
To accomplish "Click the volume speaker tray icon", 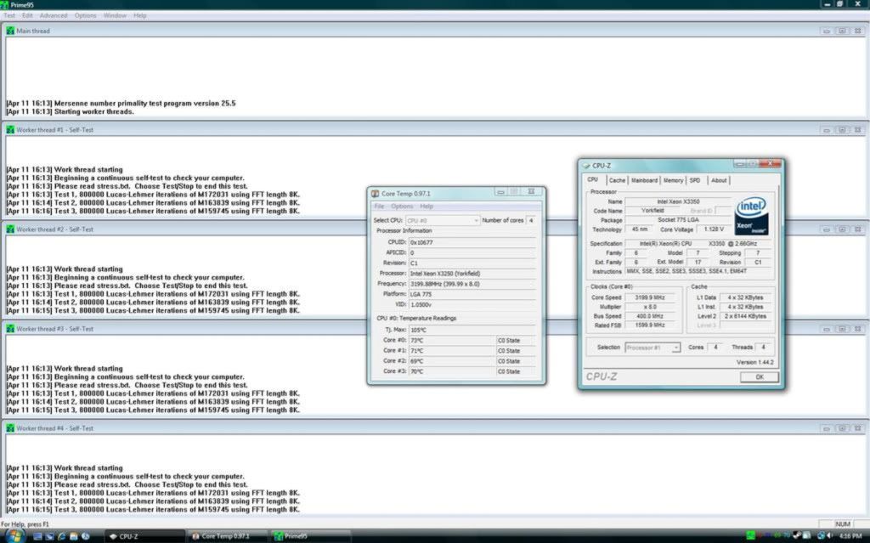I will [x=830, y=536].
